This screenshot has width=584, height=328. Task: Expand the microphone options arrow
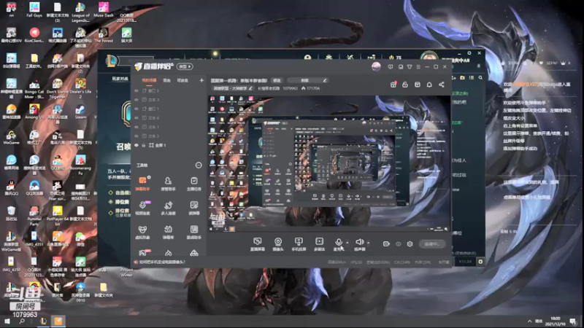coord(347,243)
